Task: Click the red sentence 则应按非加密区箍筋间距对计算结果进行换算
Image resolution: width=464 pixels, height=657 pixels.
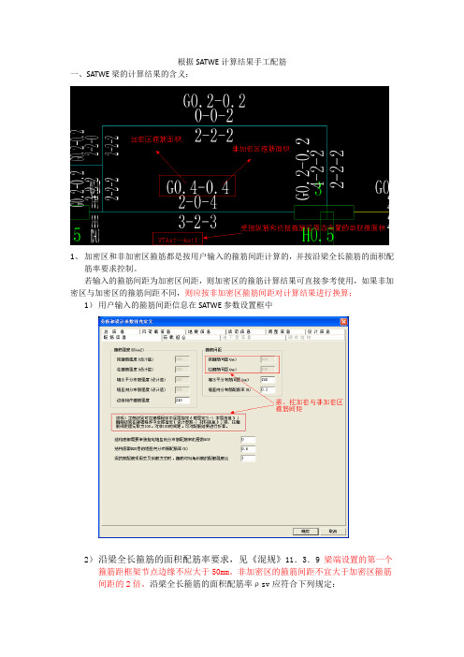Action: point(268,292)
